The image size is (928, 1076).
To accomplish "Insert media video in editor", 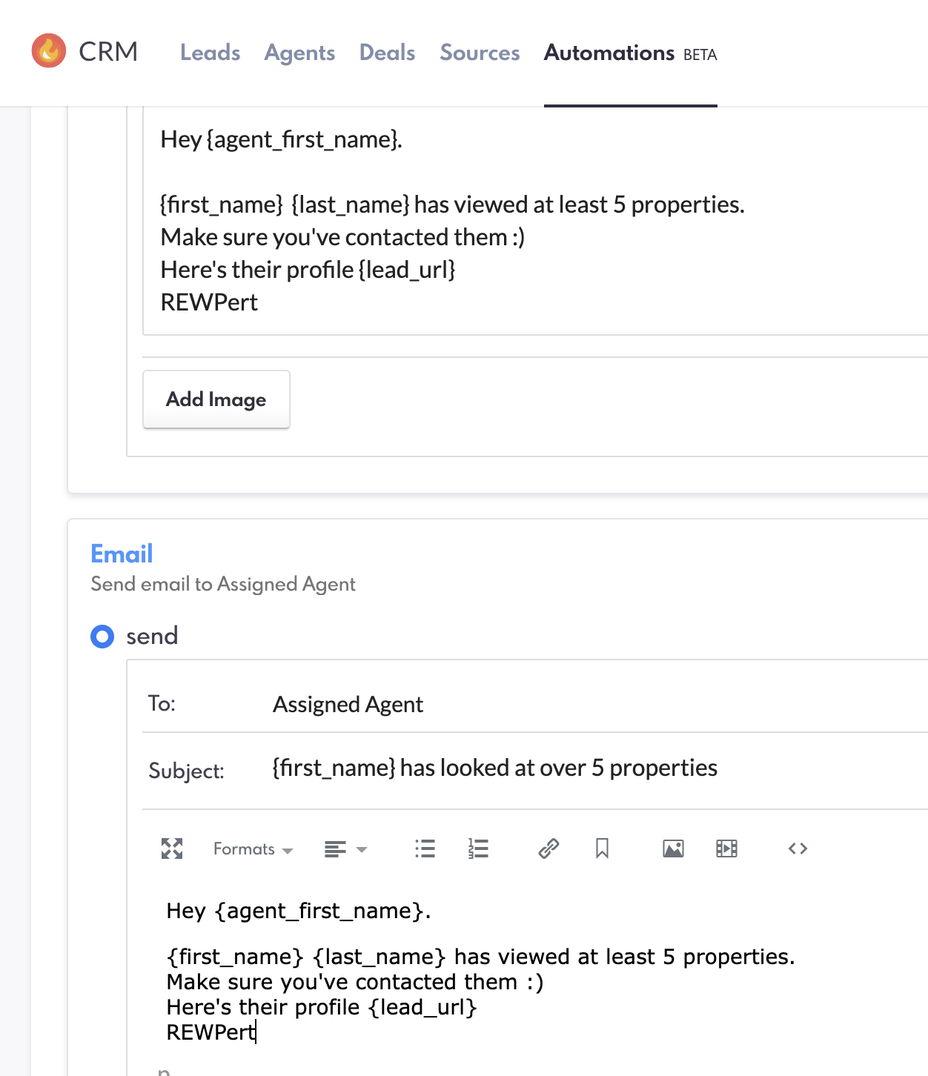I will click(x=726, y=848).
